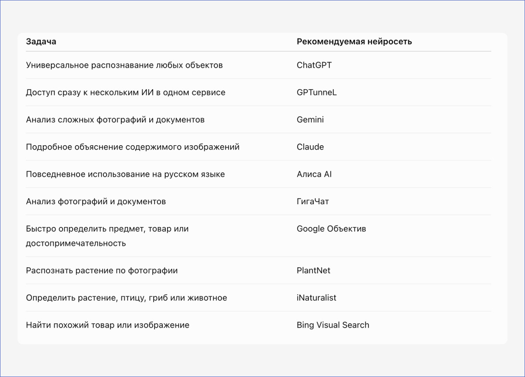Screen dimensions: 525x377
Task: Click the GPTunneL entry
Action: coord(317,92)
